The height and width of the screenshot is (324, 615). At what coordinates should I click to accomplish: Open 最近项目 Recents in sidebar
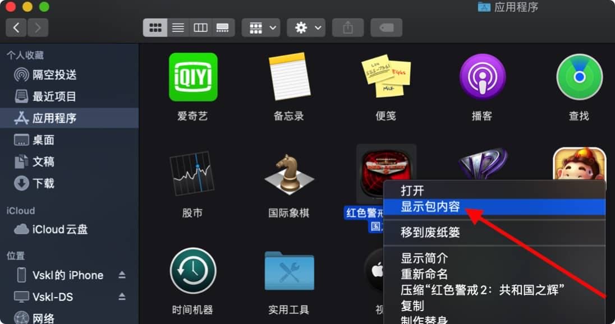(x=69, y=96)
